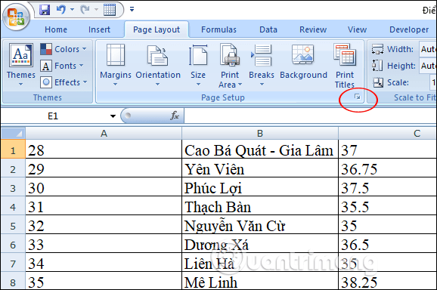Click the page Size button
The image size is (437, 290).
198,65
